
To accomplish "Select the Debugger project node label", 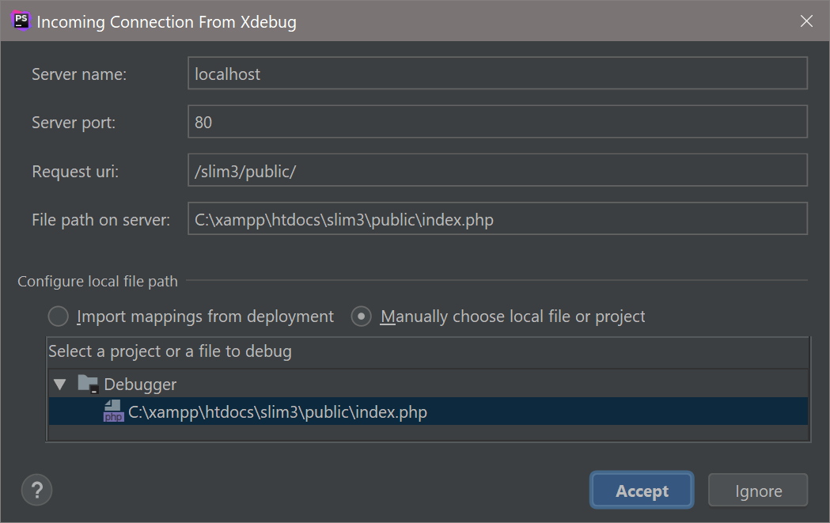I will coord(140,385).
